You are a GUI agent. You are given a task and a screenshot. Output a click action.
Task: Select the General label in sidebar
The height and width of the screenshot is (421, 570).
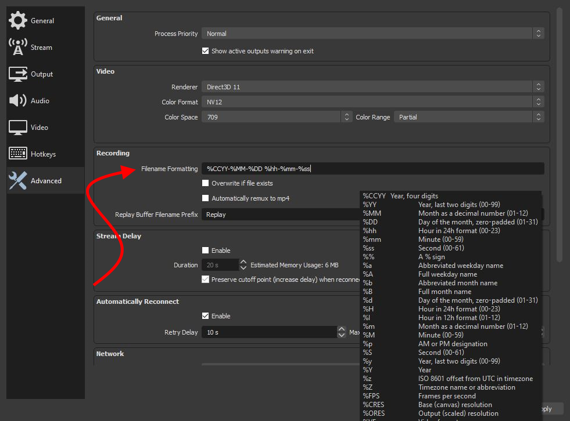point(42,21)
